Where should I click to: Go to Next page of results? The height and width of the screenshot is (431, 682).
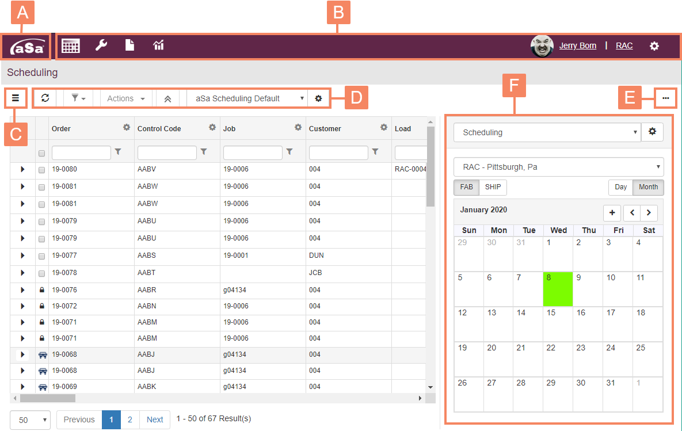154,419
